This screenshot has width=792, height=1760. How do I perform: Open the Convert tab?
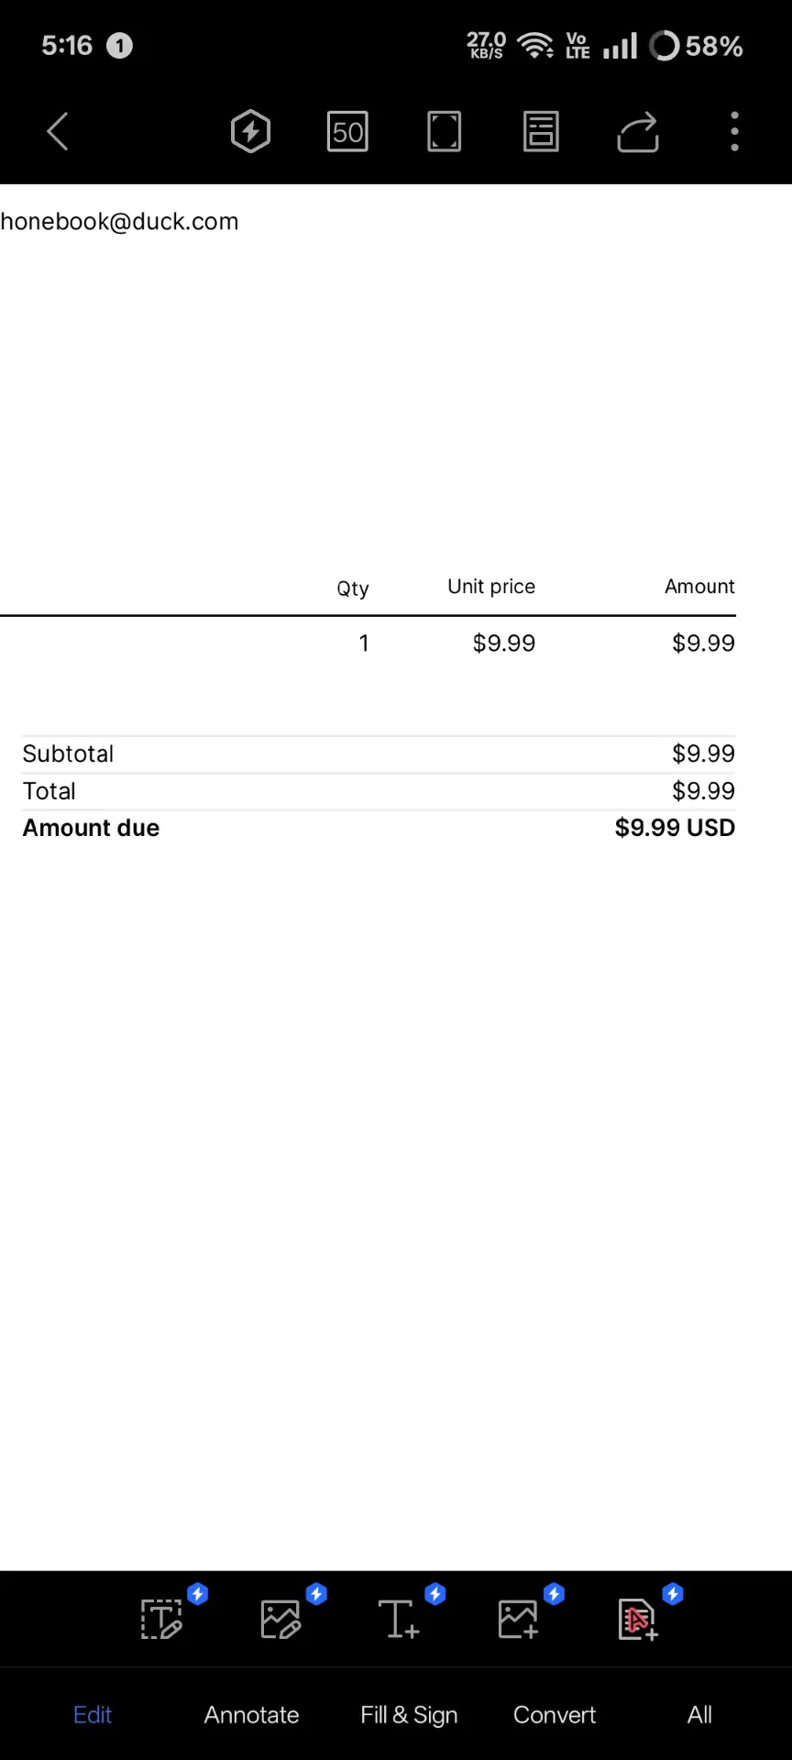555,1714
